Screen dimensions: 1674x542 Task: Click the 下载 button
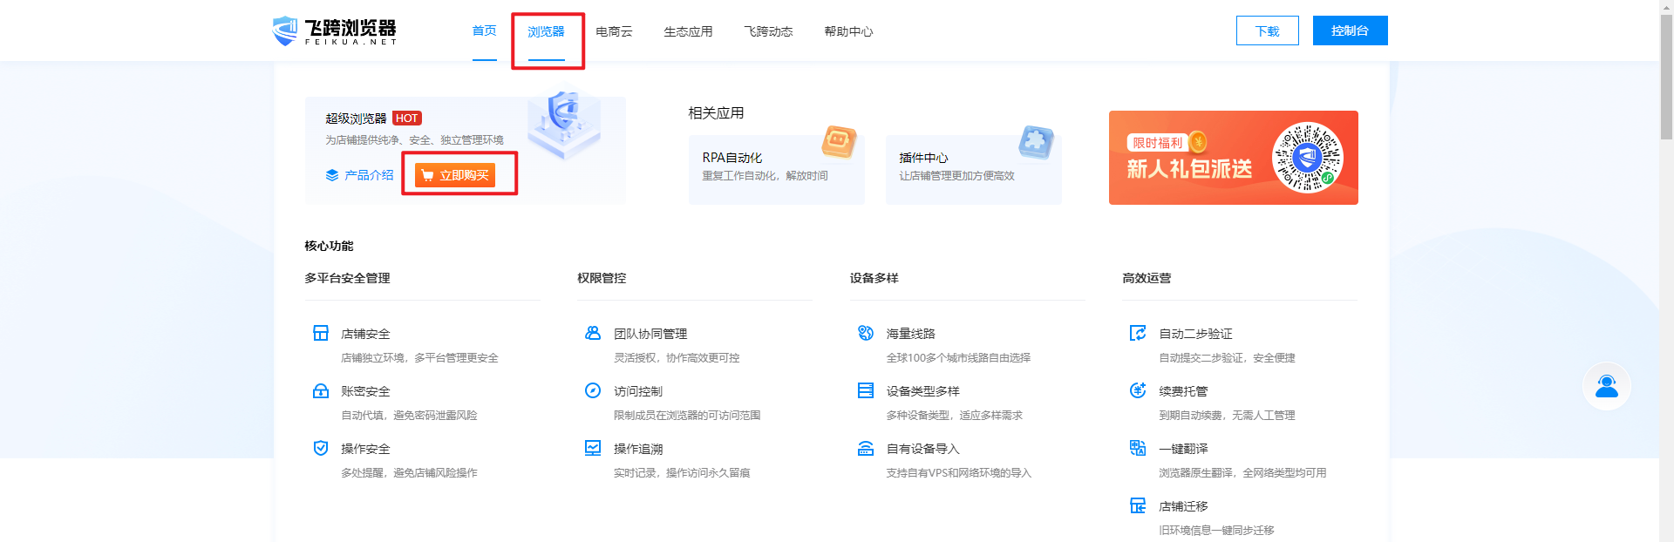point(1267,30)
